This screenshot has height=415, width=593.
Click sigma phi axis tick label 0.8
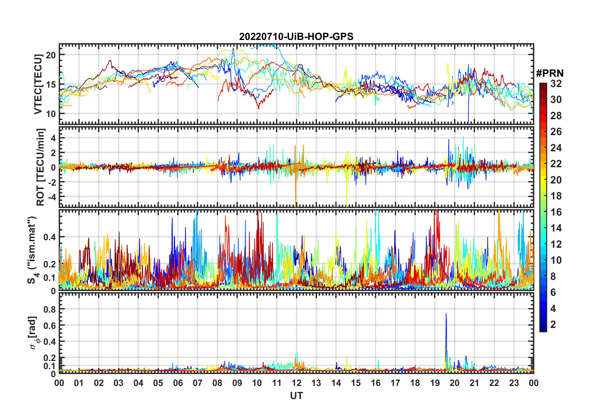(x=50, y=309)
